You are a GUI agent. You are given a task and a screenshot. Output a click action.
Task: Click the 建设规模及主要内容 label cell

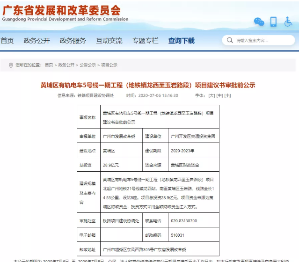88,193
